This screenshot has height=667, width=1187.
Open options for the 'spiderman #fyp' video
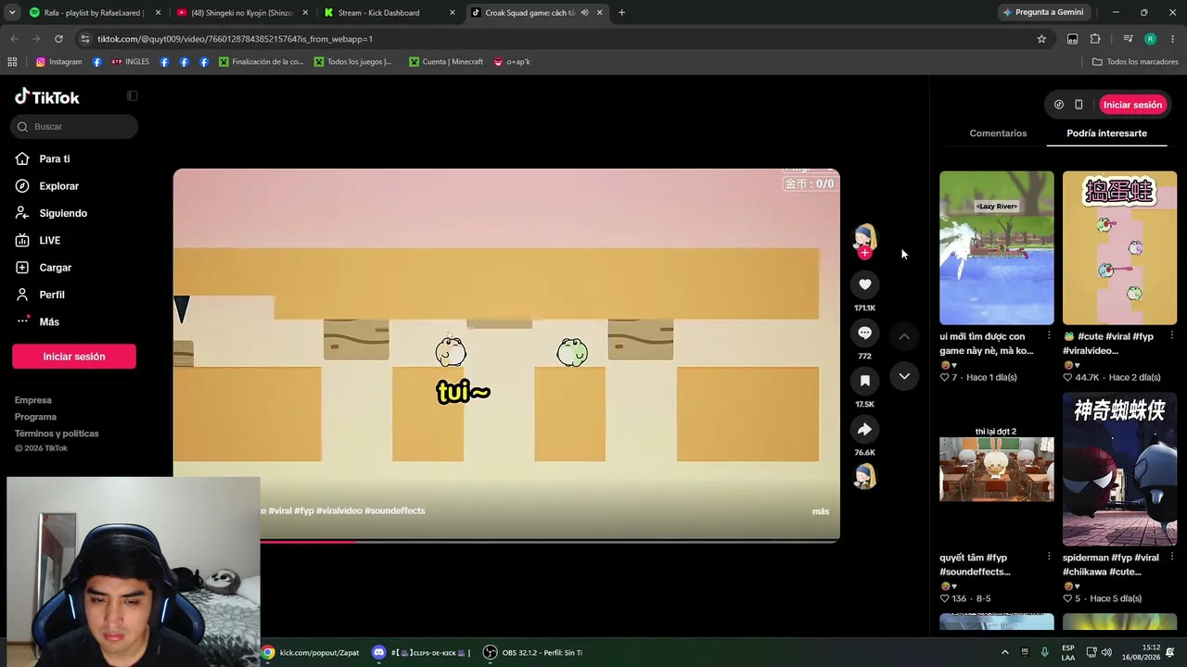[1172, 557]
